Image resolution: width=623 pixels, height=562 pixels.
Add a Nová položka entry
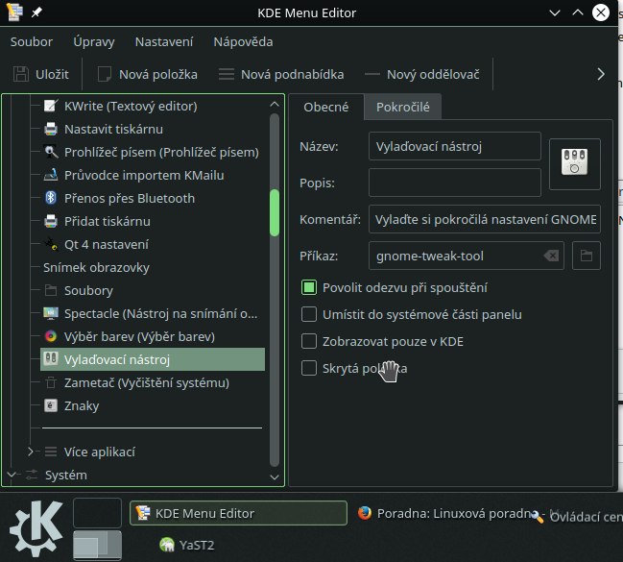coord(148,74)
